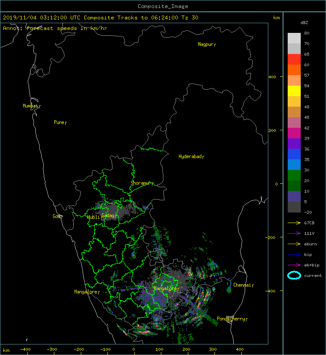Click the eb+bip legend text

tap(312, 265)
